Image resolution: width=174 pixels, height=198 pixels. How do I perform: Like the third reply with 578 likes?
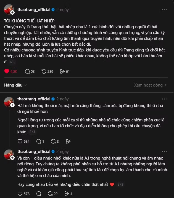click(x=20, y=194)
